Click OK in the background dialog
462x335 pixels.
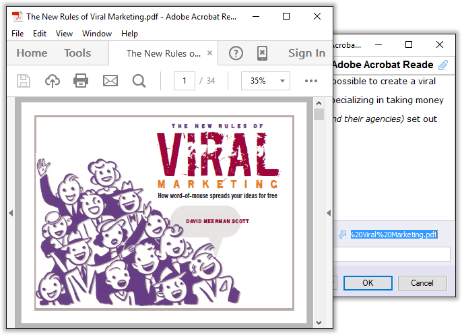368,283
